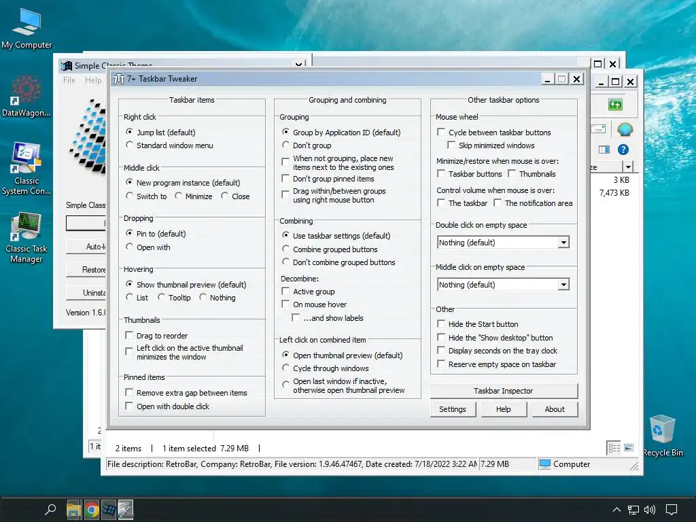Click the 7+ Taskbar Tweaker title bar icon

[x=119, y=79]
